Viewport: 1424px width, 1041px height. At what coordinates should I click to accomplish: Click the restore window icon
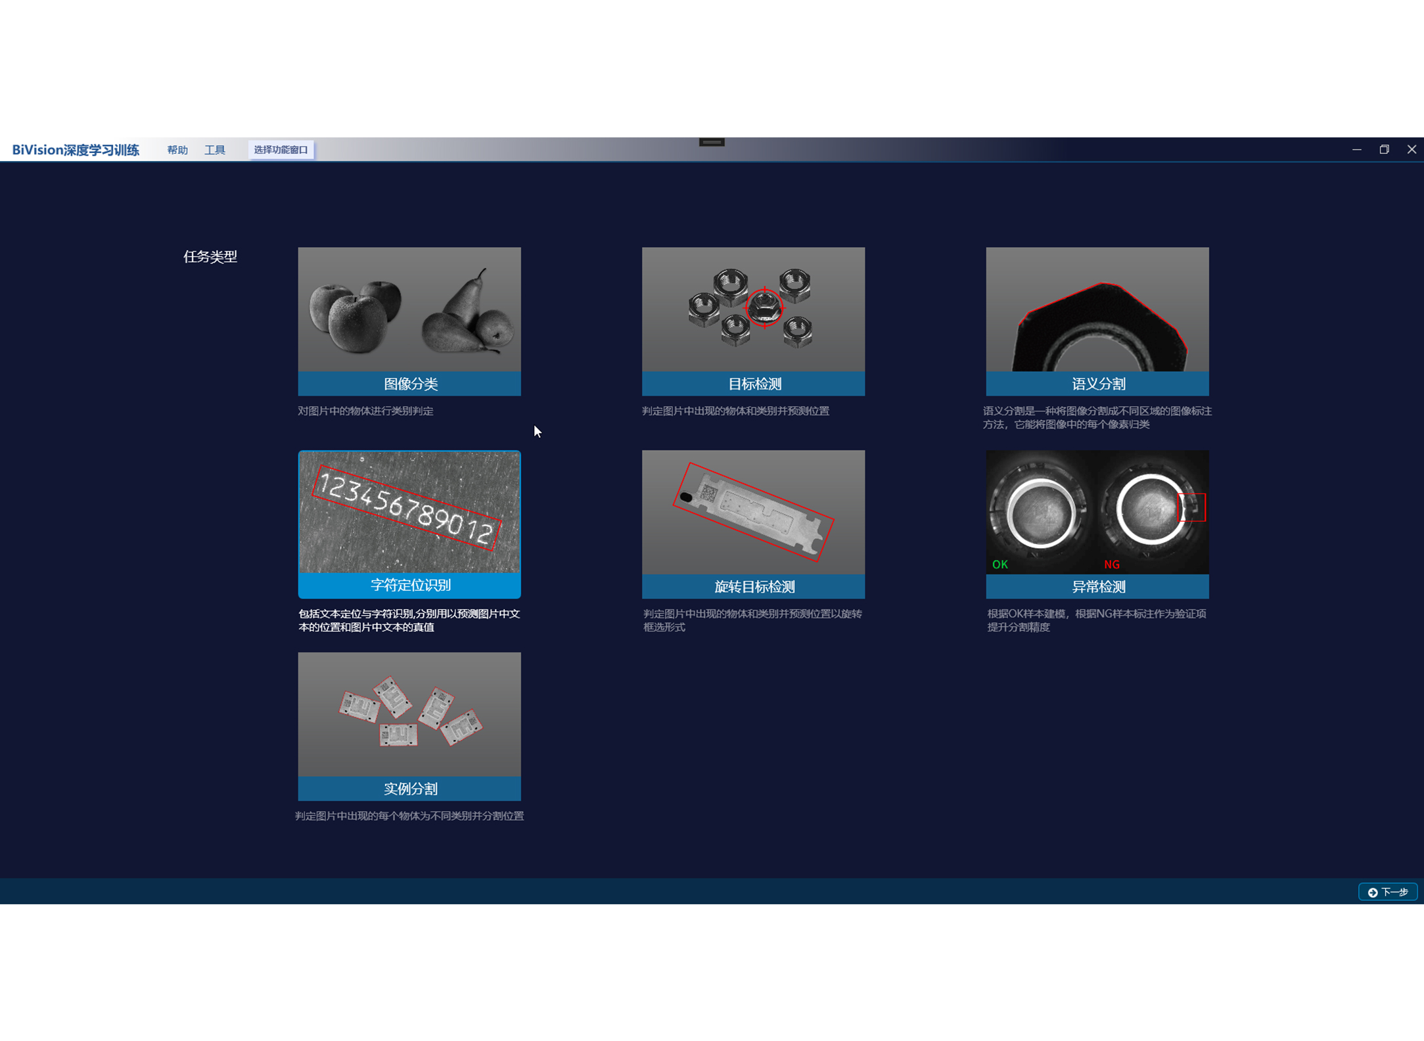[1384, 149]
